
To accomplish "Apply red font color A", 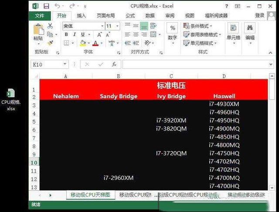I will point(95,43).
